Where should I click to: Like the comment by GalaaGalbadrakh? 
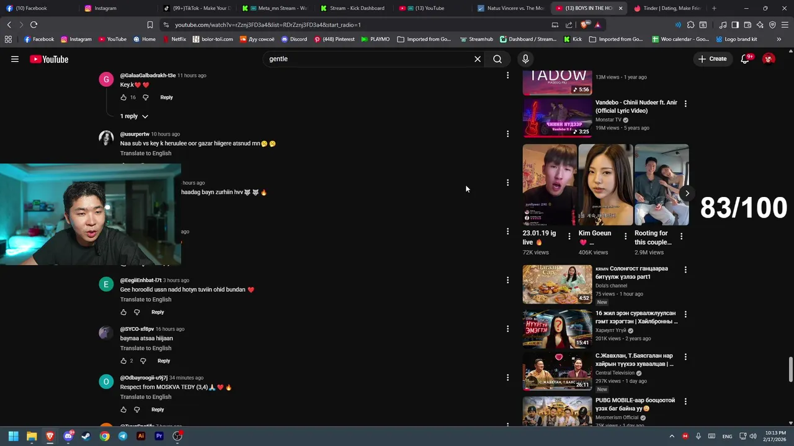(123, 97)
